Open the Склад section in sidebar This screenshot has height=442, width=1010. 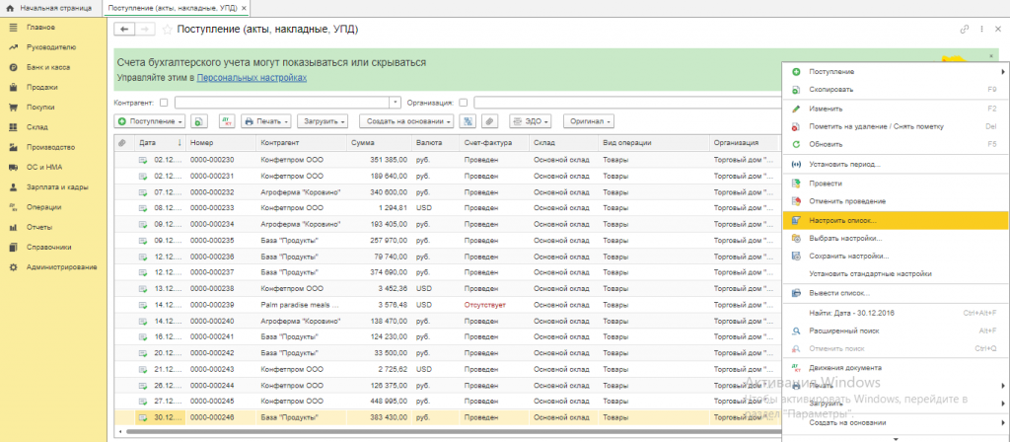pyautogui.click(x=37, y=127)
